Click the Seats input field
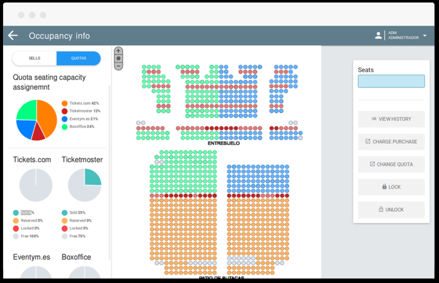The height and width of the screenshot is (283, 439). click(x=391, y=81)
